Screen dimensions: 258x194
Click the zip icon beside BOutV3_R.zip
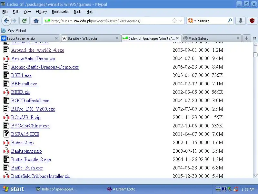pyautogui.click(x=6, y=117)
